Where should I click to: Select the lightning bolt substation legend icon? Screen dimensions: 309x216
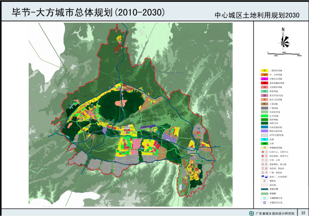(x=266, y=173)
